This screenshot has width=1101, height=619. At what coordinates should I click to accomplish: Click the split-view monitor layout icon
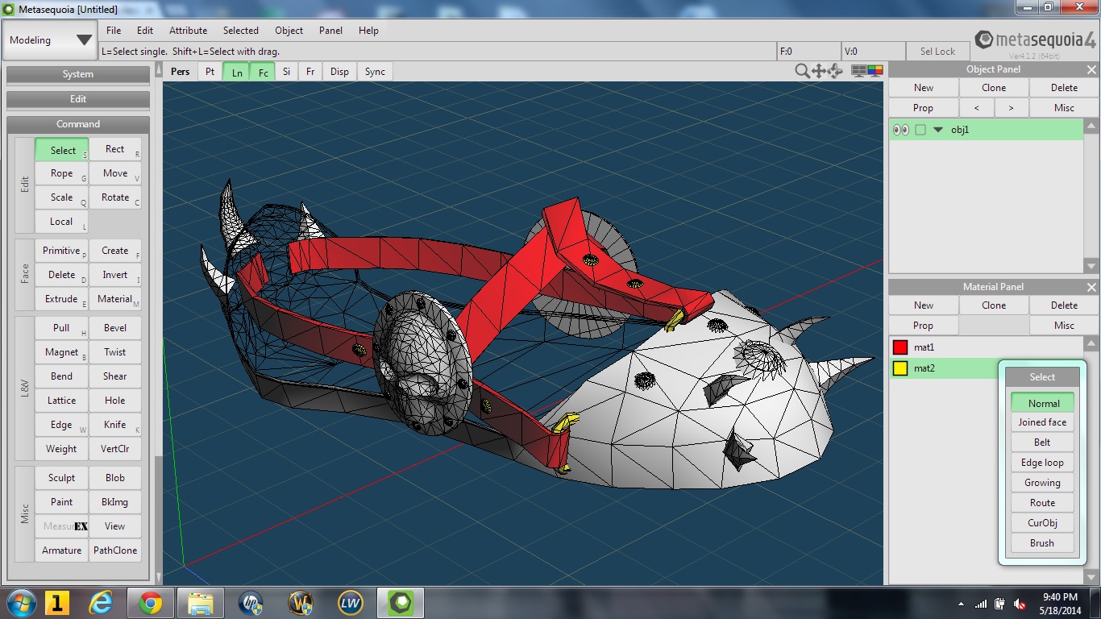[x=859, y=71]
